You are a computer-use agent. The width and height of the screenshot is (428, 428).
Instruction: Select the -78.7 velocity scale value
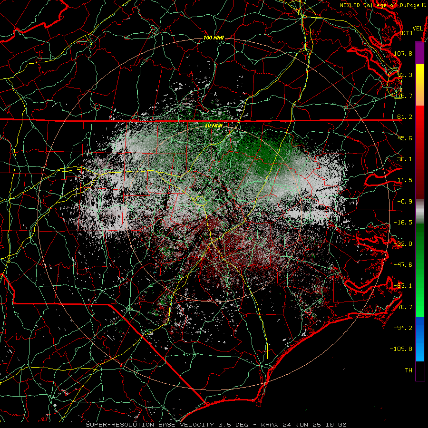403,307
